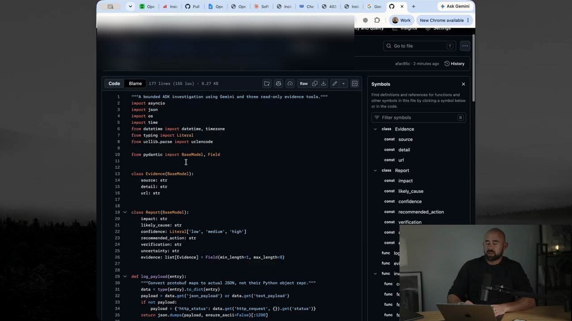Open the tab search dropdown

(x=130, y=6)
